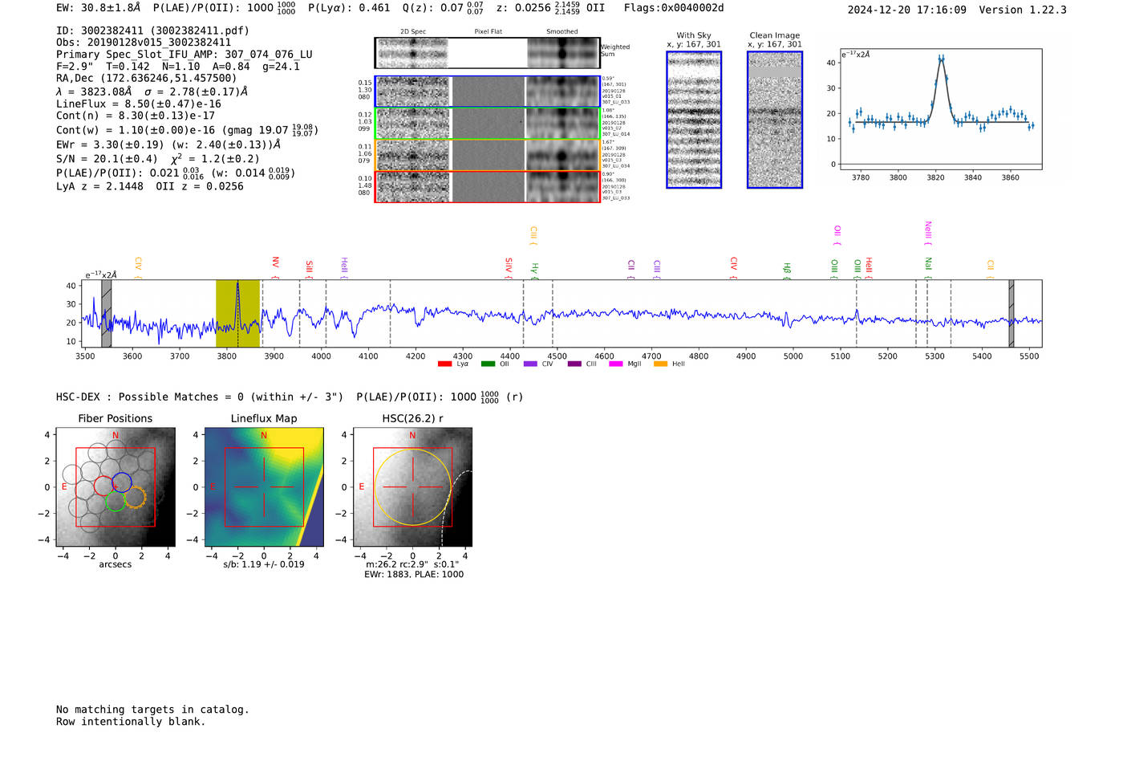Click the purple CIV legend swatch
This screenshot has width=1123, height=765.
coord(530,364)
